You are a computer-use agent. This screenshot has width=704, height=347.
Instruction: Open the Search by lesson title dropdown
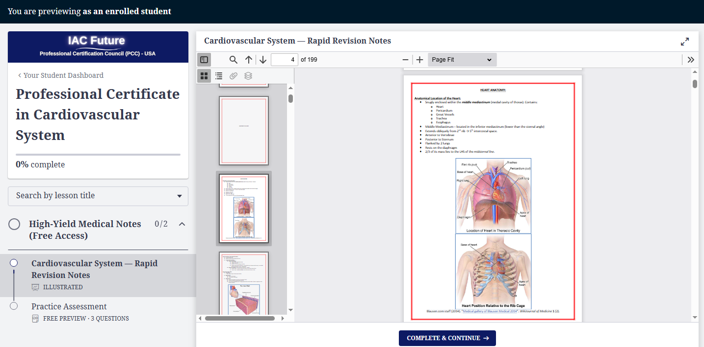(x=98, y=196)
